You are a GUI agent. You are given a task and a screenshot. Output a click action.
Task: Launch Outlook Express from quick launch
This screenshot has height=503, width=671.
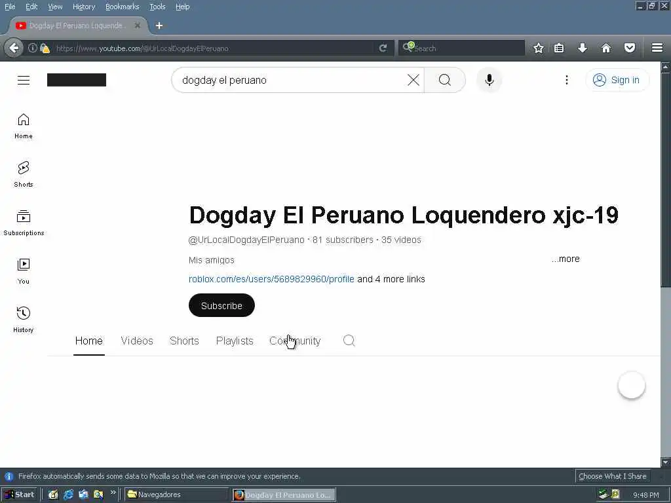click(x=83, y=494)
